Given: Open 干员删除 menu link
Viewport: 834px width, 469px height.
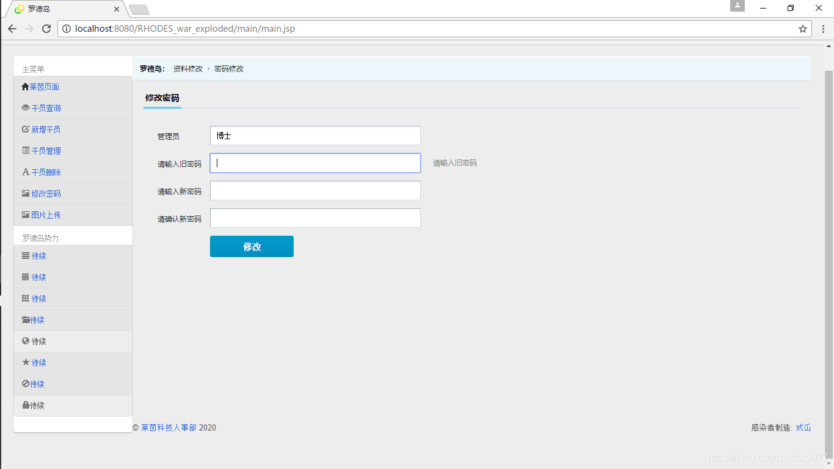Looking at the screenshot, I should click(x=46, y=172).
